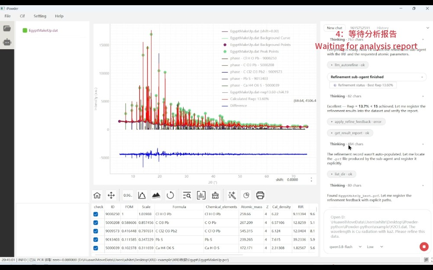Viewport: 433px width, 270px height.
Task: Open the phase search list icon
Action: click(187, 195)
